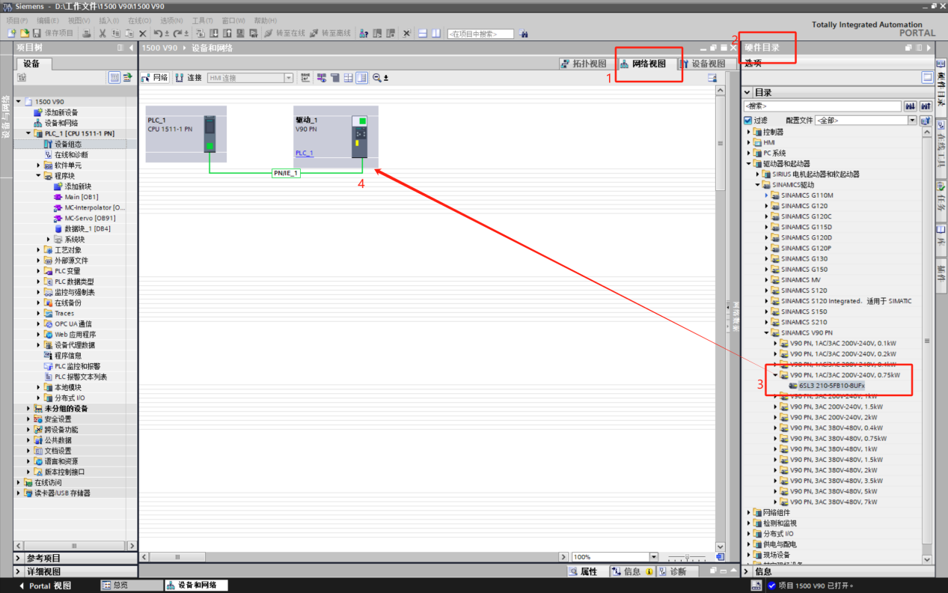Collapse the SINAMICS V90 PN folder
Image resolution: width=948 pixels, height=593 pixels.
767,332
